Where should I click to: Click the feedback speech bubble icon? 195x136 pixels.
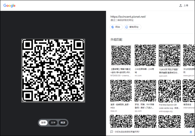click(111, 132)
